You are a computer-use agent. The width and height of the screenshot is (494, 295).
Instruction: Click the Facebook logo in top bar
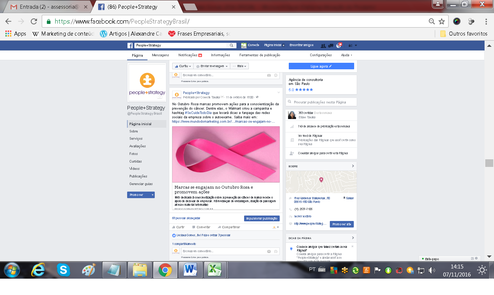130,45
